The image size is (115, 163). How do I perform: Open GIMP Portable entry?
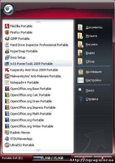click(x=38, y=39)
